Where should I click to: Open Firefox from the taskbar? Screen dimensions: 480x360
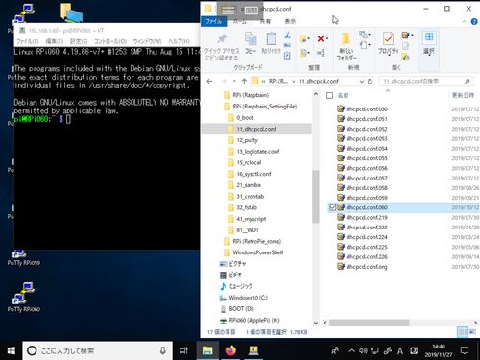point(230,350)
